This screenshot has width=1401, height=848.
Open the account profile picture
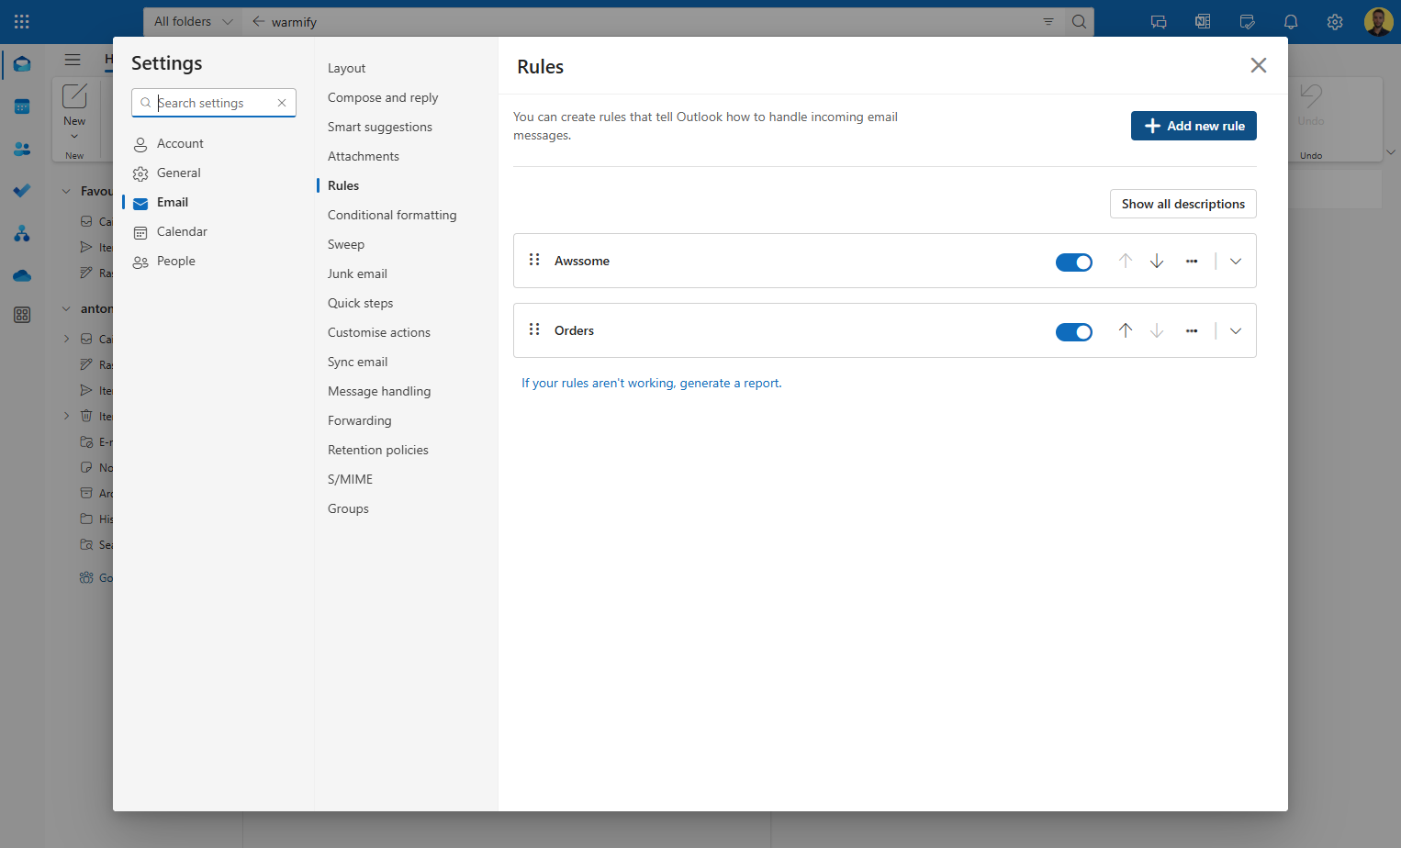tap(1378, 22)
